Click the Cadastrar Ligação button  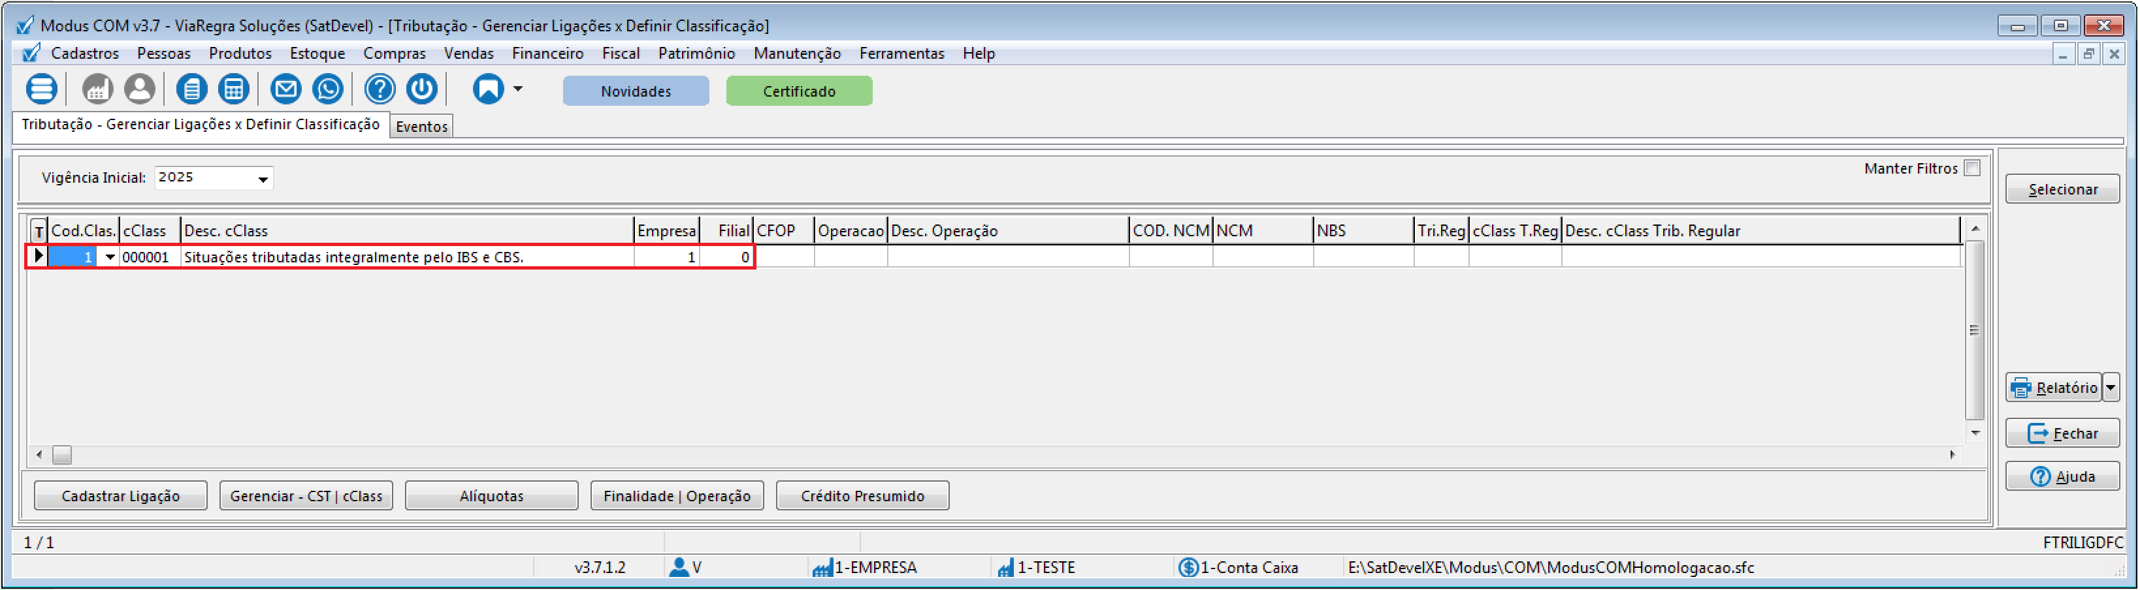click(120, 496)
